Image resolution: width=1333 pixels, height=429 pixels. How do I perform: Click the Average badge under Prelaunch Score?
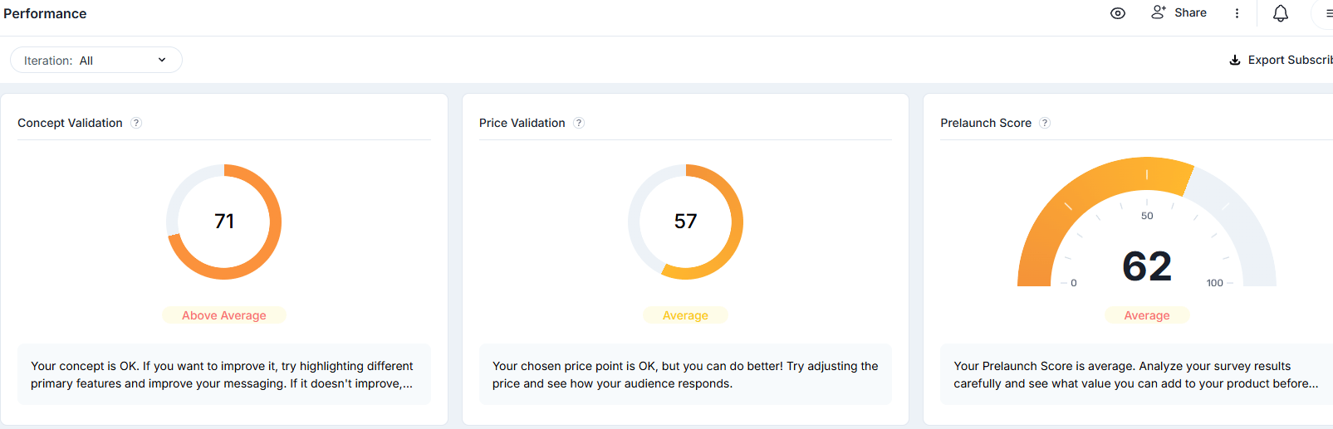point(1147,315)
